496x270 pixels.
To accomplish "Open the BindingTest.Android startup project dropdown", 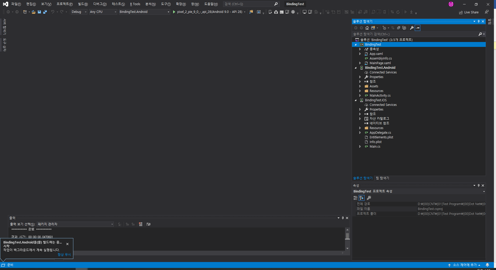I will pyautogui.click(x=144, y=12).
